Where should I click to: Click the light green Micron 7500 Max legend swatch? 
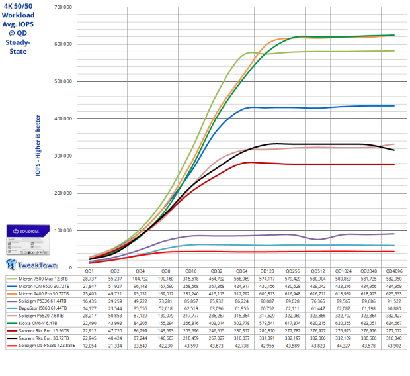(x=12, y=279)
